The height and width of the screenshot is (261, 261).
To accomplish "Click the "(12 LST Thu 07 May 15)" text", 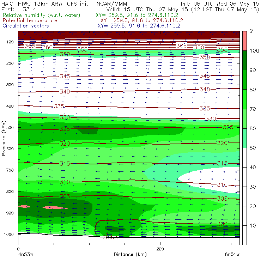I will click(225, 10).
